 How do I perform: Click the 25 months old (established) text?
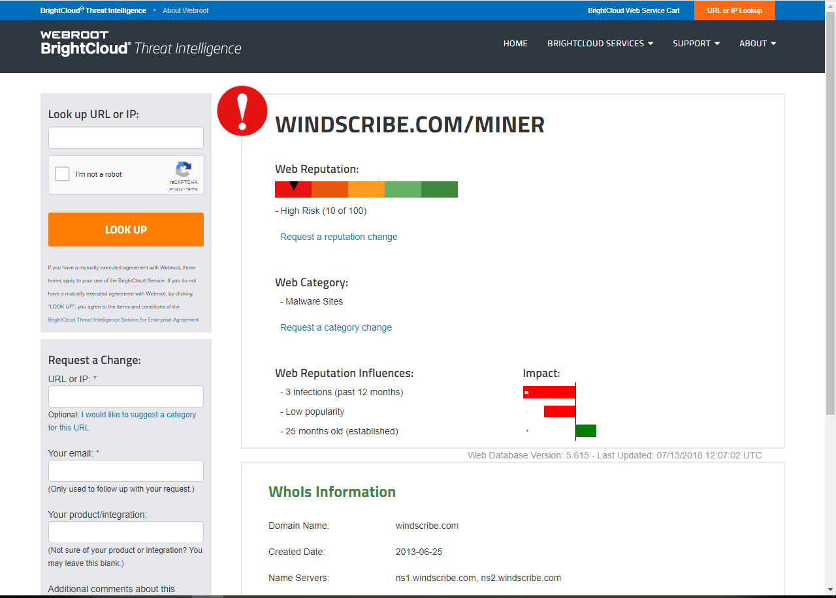click(342, 431)
